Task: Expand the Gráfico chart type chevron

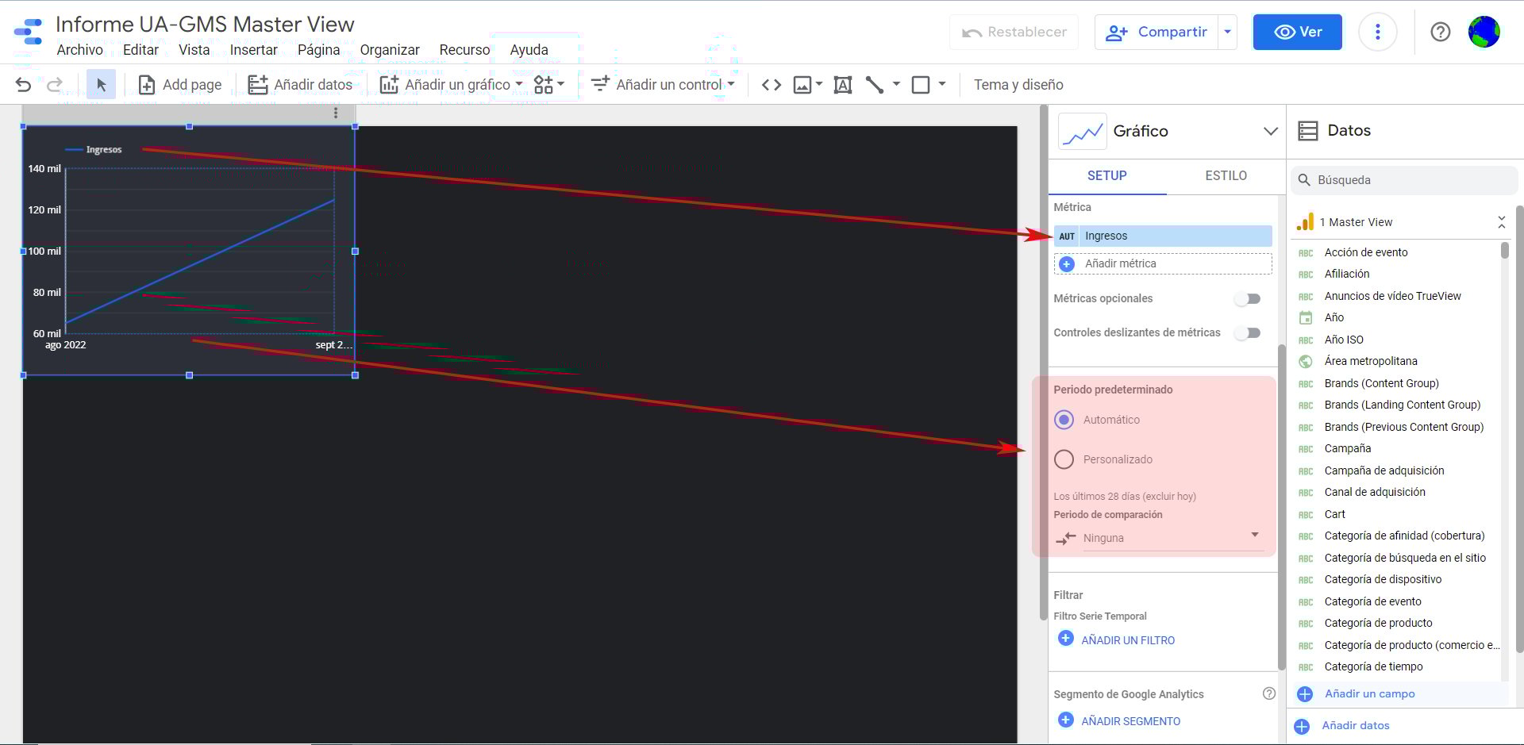Action: coord(1270,131)
